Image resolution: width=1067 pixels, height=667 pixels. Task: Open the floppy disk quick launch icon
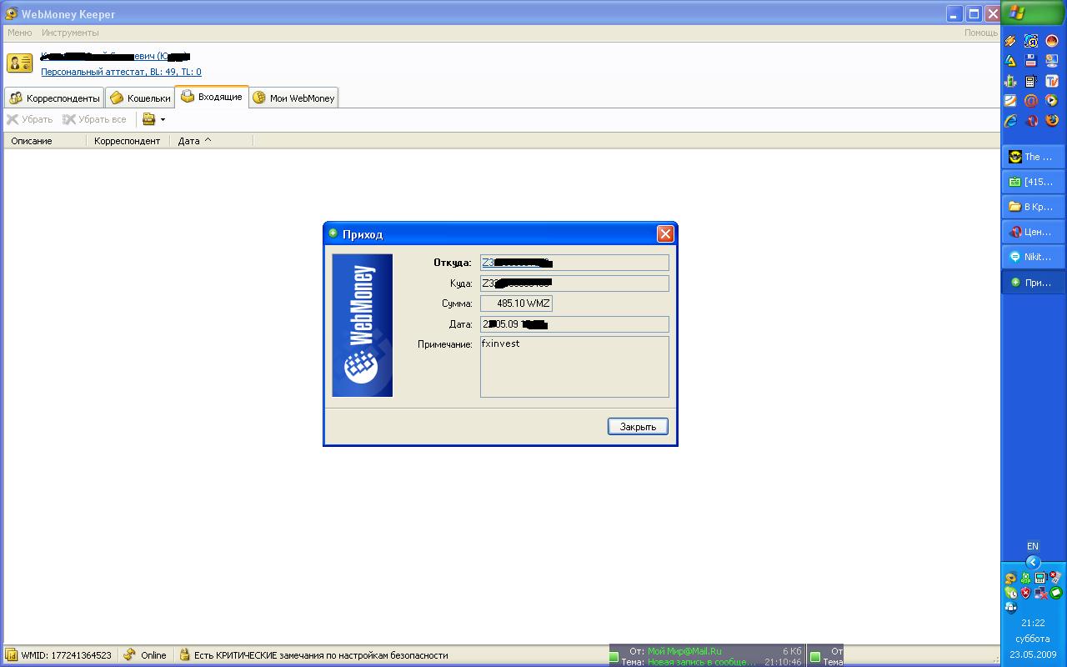[1031, 61]
